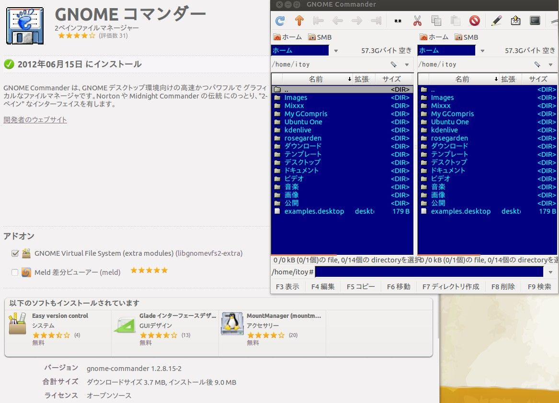This screenshot has height=403, width=559.
Task: Click the 評価数 31 rating text
Action: coord(114,35)
